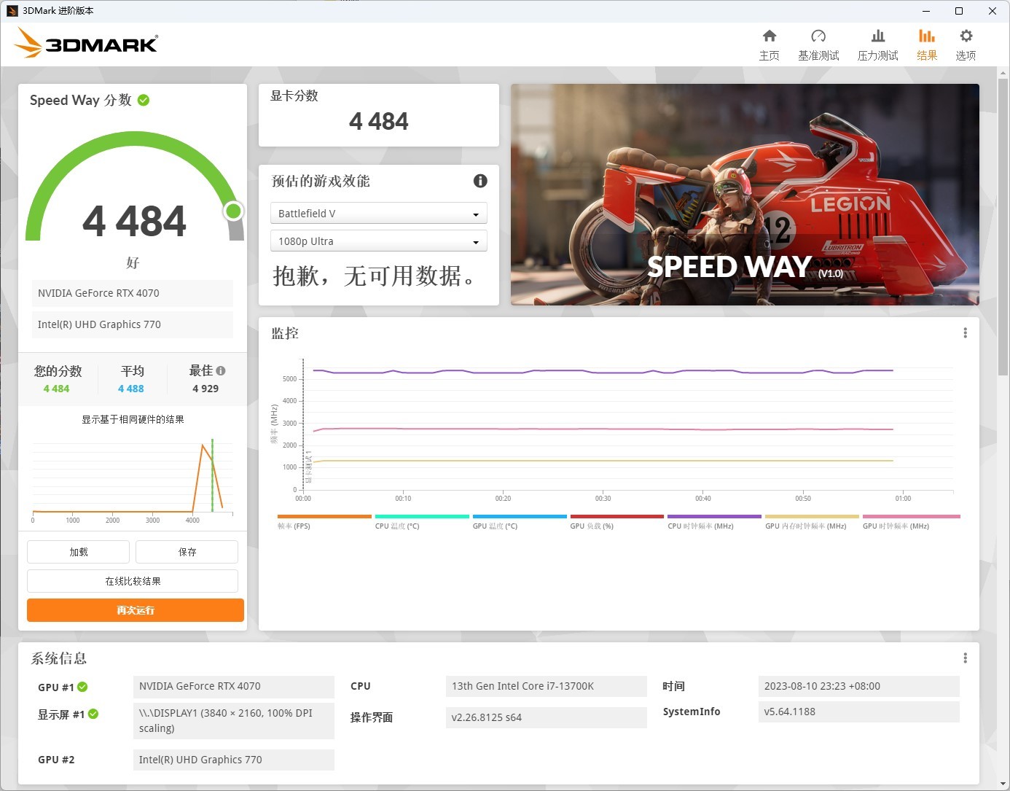Click the scrollbar up arrow
The height and width of the screenshot is (791, 1010).
click(x=1003, y=72)
